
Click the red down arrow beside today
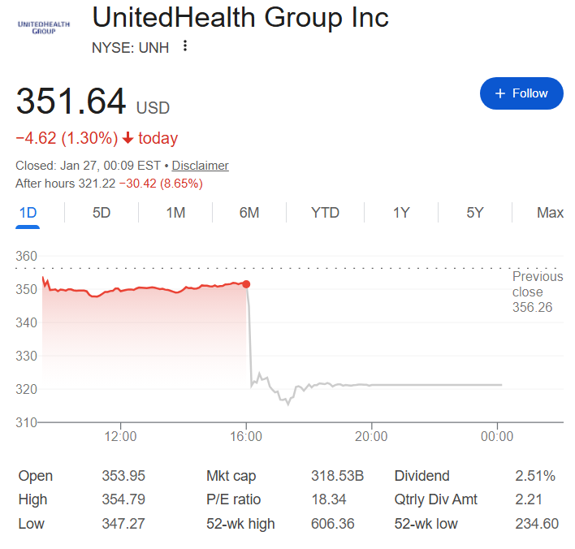(128, 138)
